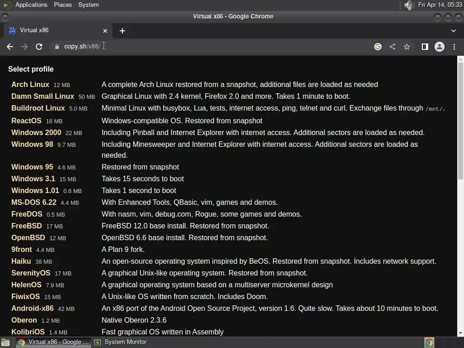Boot Windows 98 profile
Screen dimensions: 464x348
32,145
